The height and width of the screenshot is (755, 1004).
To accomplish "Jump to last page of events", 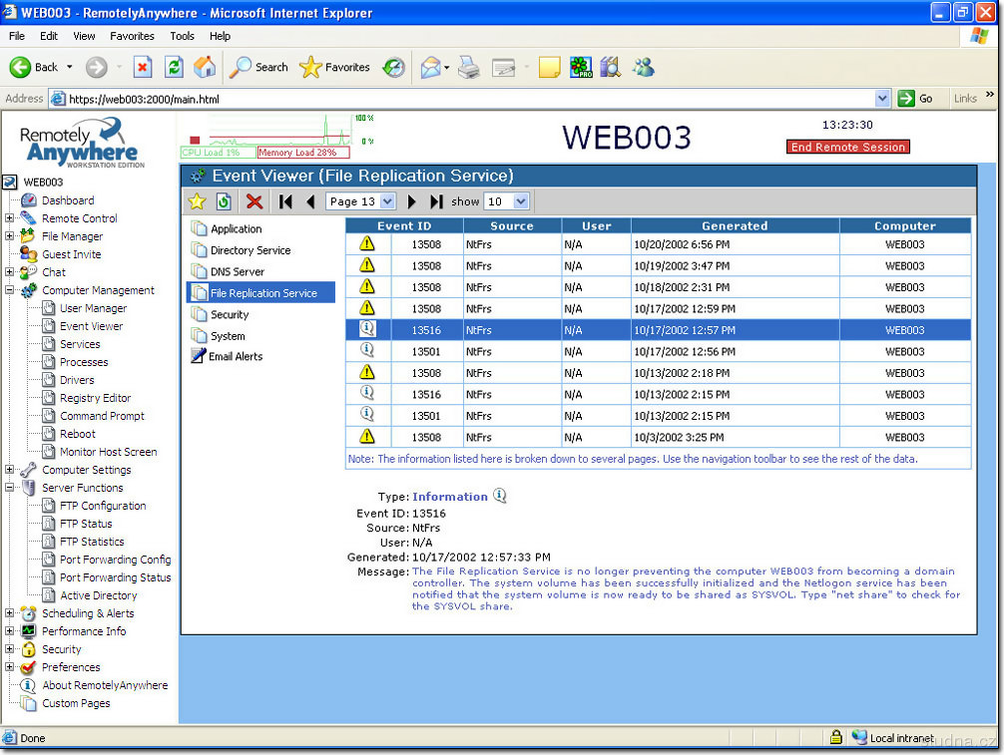I will coord(436,201).
